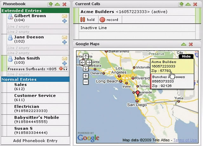Close the Current Calls panel

[x=195, y=4]
